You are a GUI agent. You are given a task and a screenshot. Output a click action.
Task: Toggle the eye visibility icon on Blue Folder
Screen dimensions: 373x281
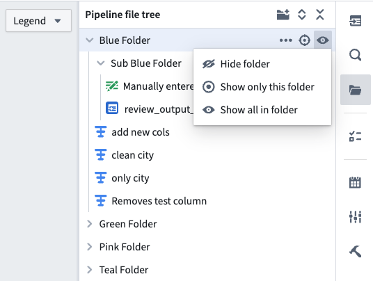click(323, 40)
